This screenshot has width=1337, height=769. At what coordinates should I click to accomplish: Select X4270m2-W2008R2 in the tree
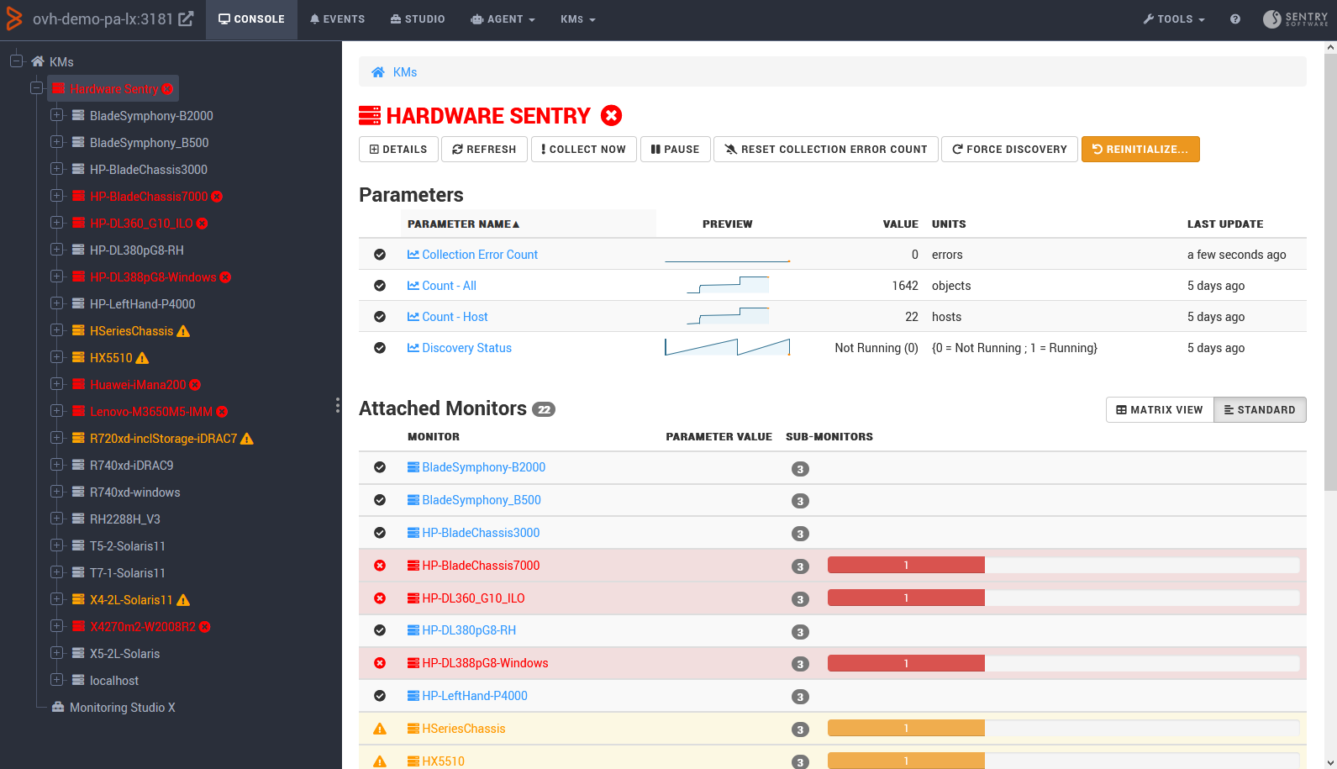pos(143,627)
